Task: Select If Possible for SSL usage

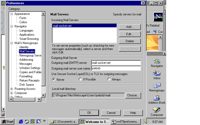Action: 80,79
